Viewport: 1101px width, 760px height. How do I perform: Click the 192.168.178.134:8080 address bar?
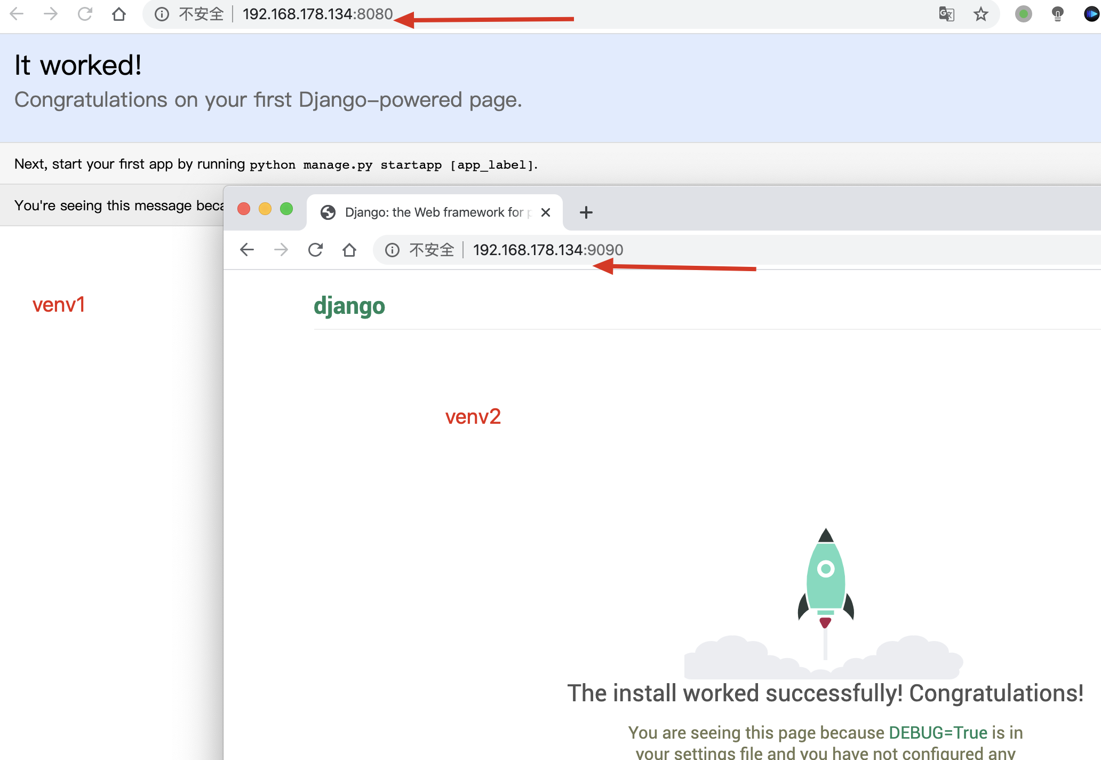(317, 14)
